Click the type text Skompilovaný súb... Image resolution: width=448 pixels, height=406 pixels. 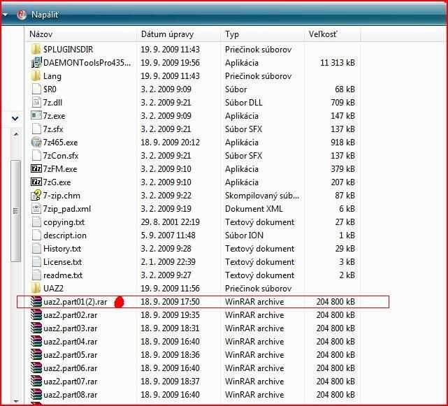(x=261, y=196)
